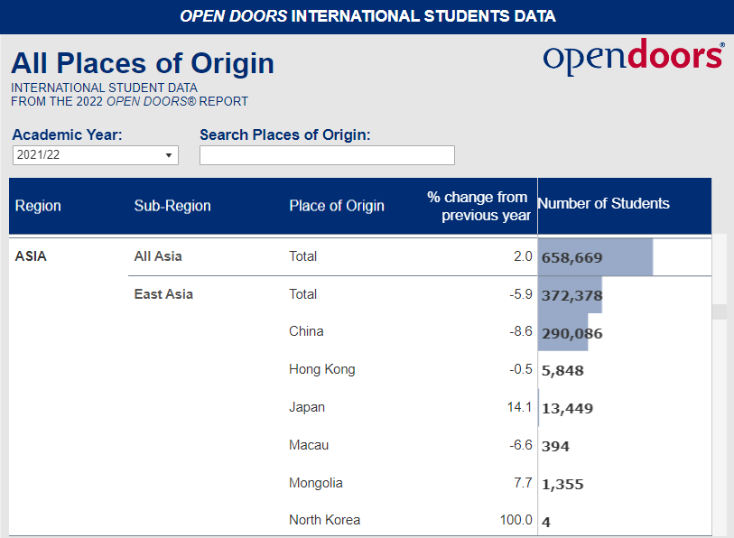Click the All Places of Origin heading
Viewport: 734px width, 538px height.
(143, 63)
